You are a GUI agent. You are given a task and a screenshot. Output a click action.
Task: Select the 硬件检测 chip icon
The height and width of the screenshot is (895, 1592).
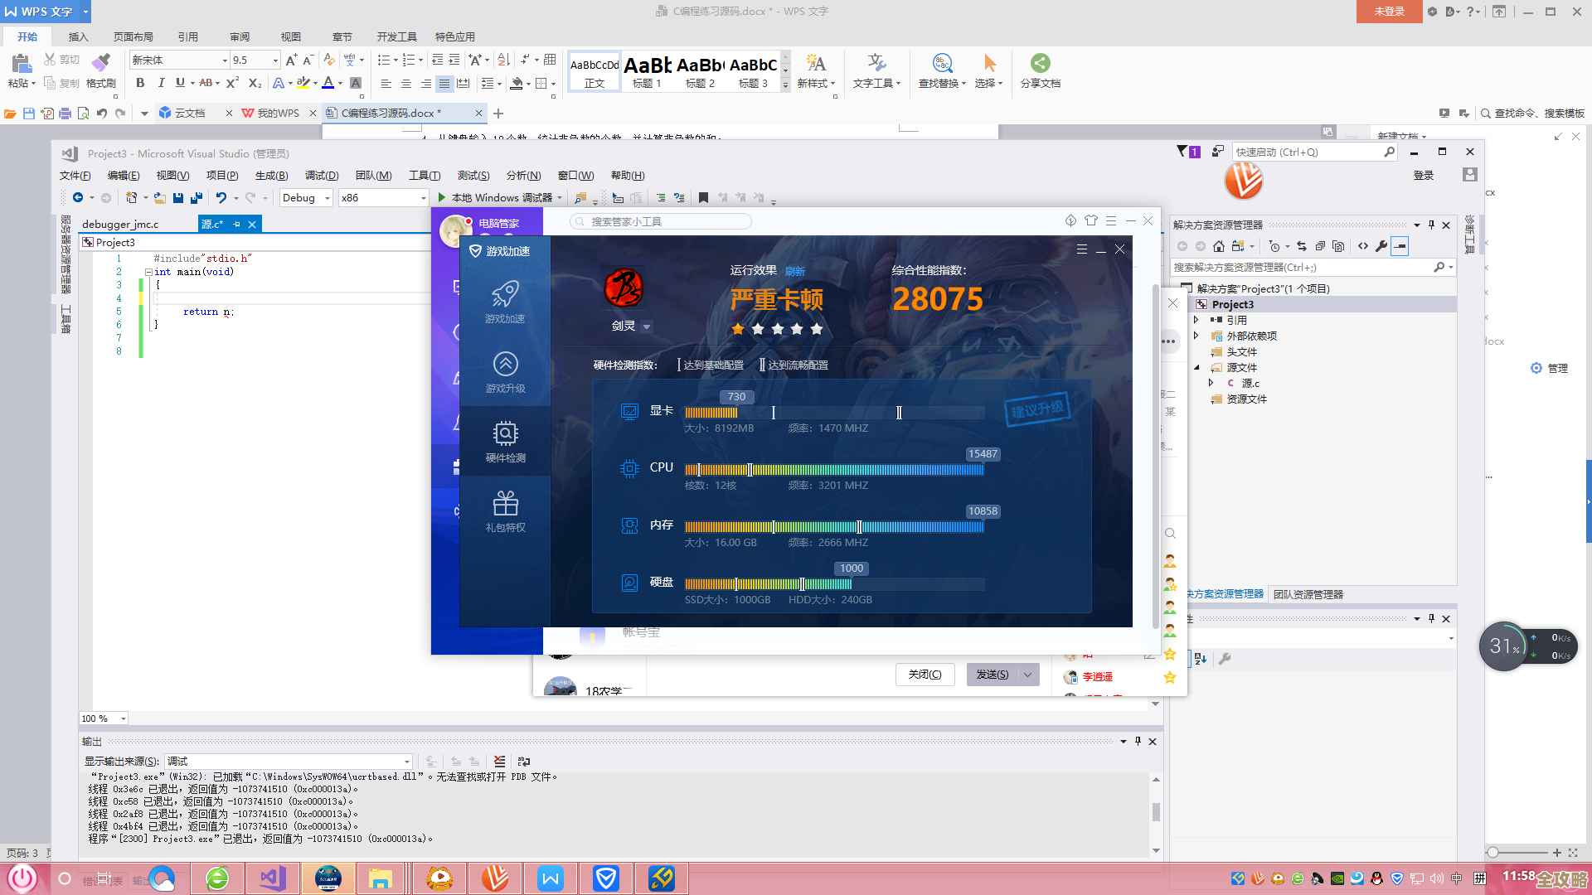[x=505, y=434]
